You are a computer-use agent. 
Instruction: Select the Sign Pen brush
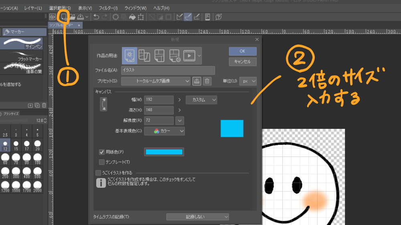[x=22, y=43]
